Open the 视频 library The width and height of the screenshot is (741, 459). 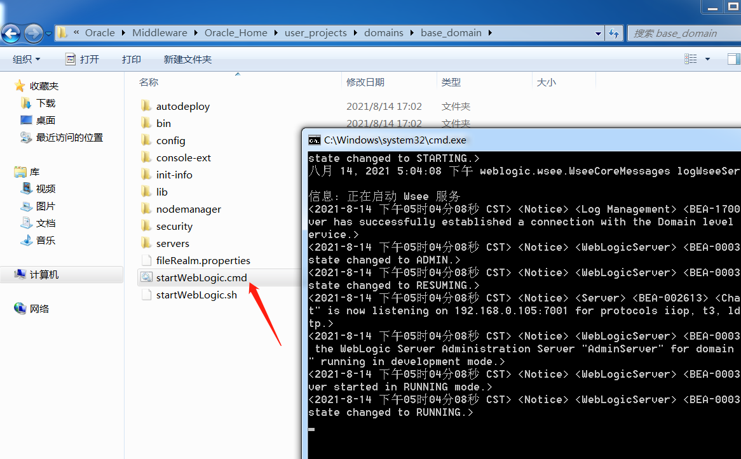coord(39,189)
